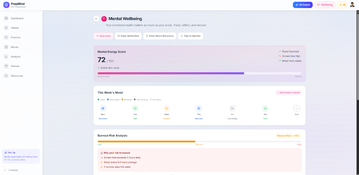This screenshot has width=359, height=175.
Task: Click the Planner calendar icon
Action: (6, 66)
